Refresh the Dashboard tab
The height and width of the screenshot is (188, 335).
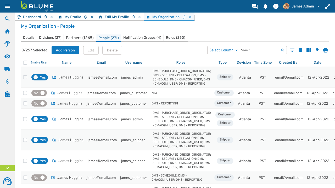click(x=45, y=17)
